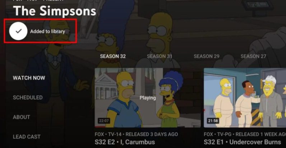Switch to the Season 31 tab
This screenshot has height=148, width=286.
click(160, 56)
